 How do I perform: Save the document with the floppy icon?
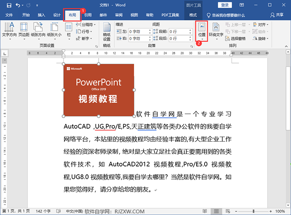(x=9, y=5)
